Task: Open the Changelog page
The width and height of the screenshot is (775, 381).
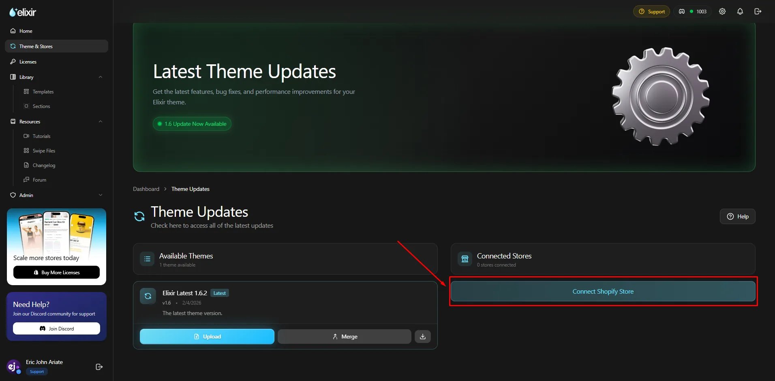Action: coord(44,165)
